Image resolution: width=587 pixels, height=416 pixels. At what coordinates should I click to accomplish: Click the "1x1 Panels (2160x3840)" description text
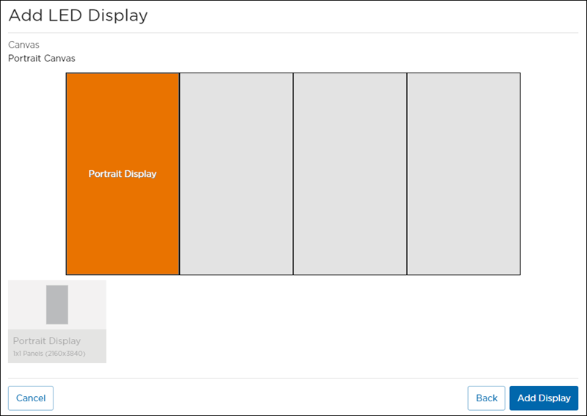tap(49, 354)
